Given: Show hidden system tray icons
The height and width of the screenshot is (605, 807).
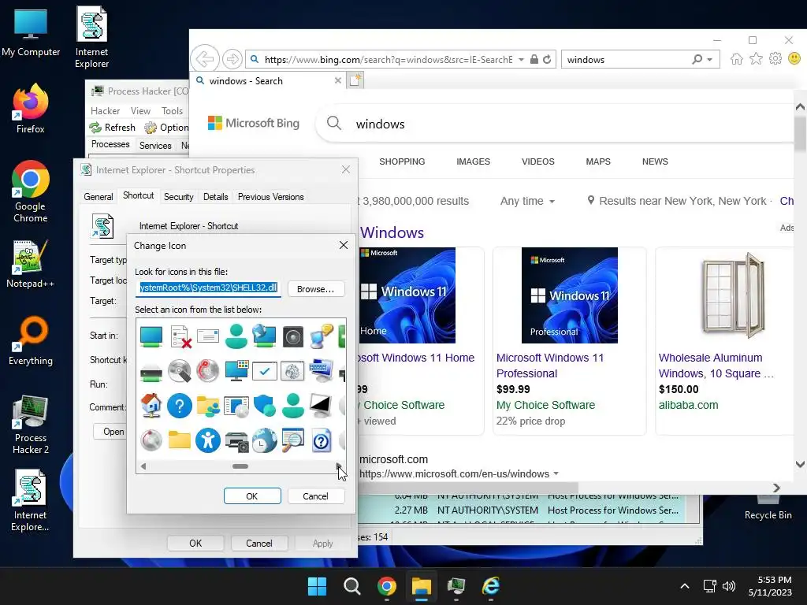Looking at the screenshot, I should click(685, 586).
